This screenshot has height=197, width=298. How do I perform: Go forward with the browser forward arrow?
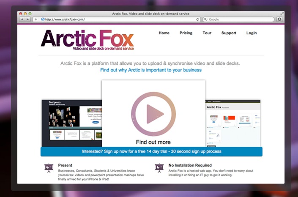click(28, 19)
